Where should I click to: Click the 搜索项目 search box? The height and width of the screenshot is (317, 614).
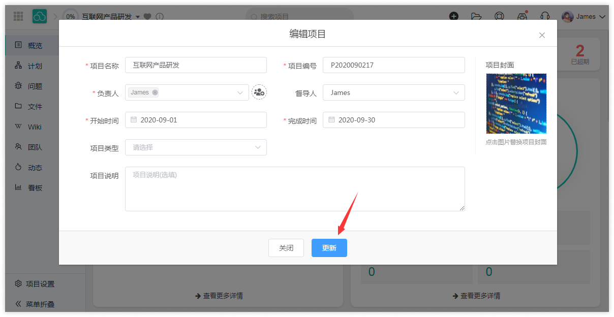click(299, 17)
